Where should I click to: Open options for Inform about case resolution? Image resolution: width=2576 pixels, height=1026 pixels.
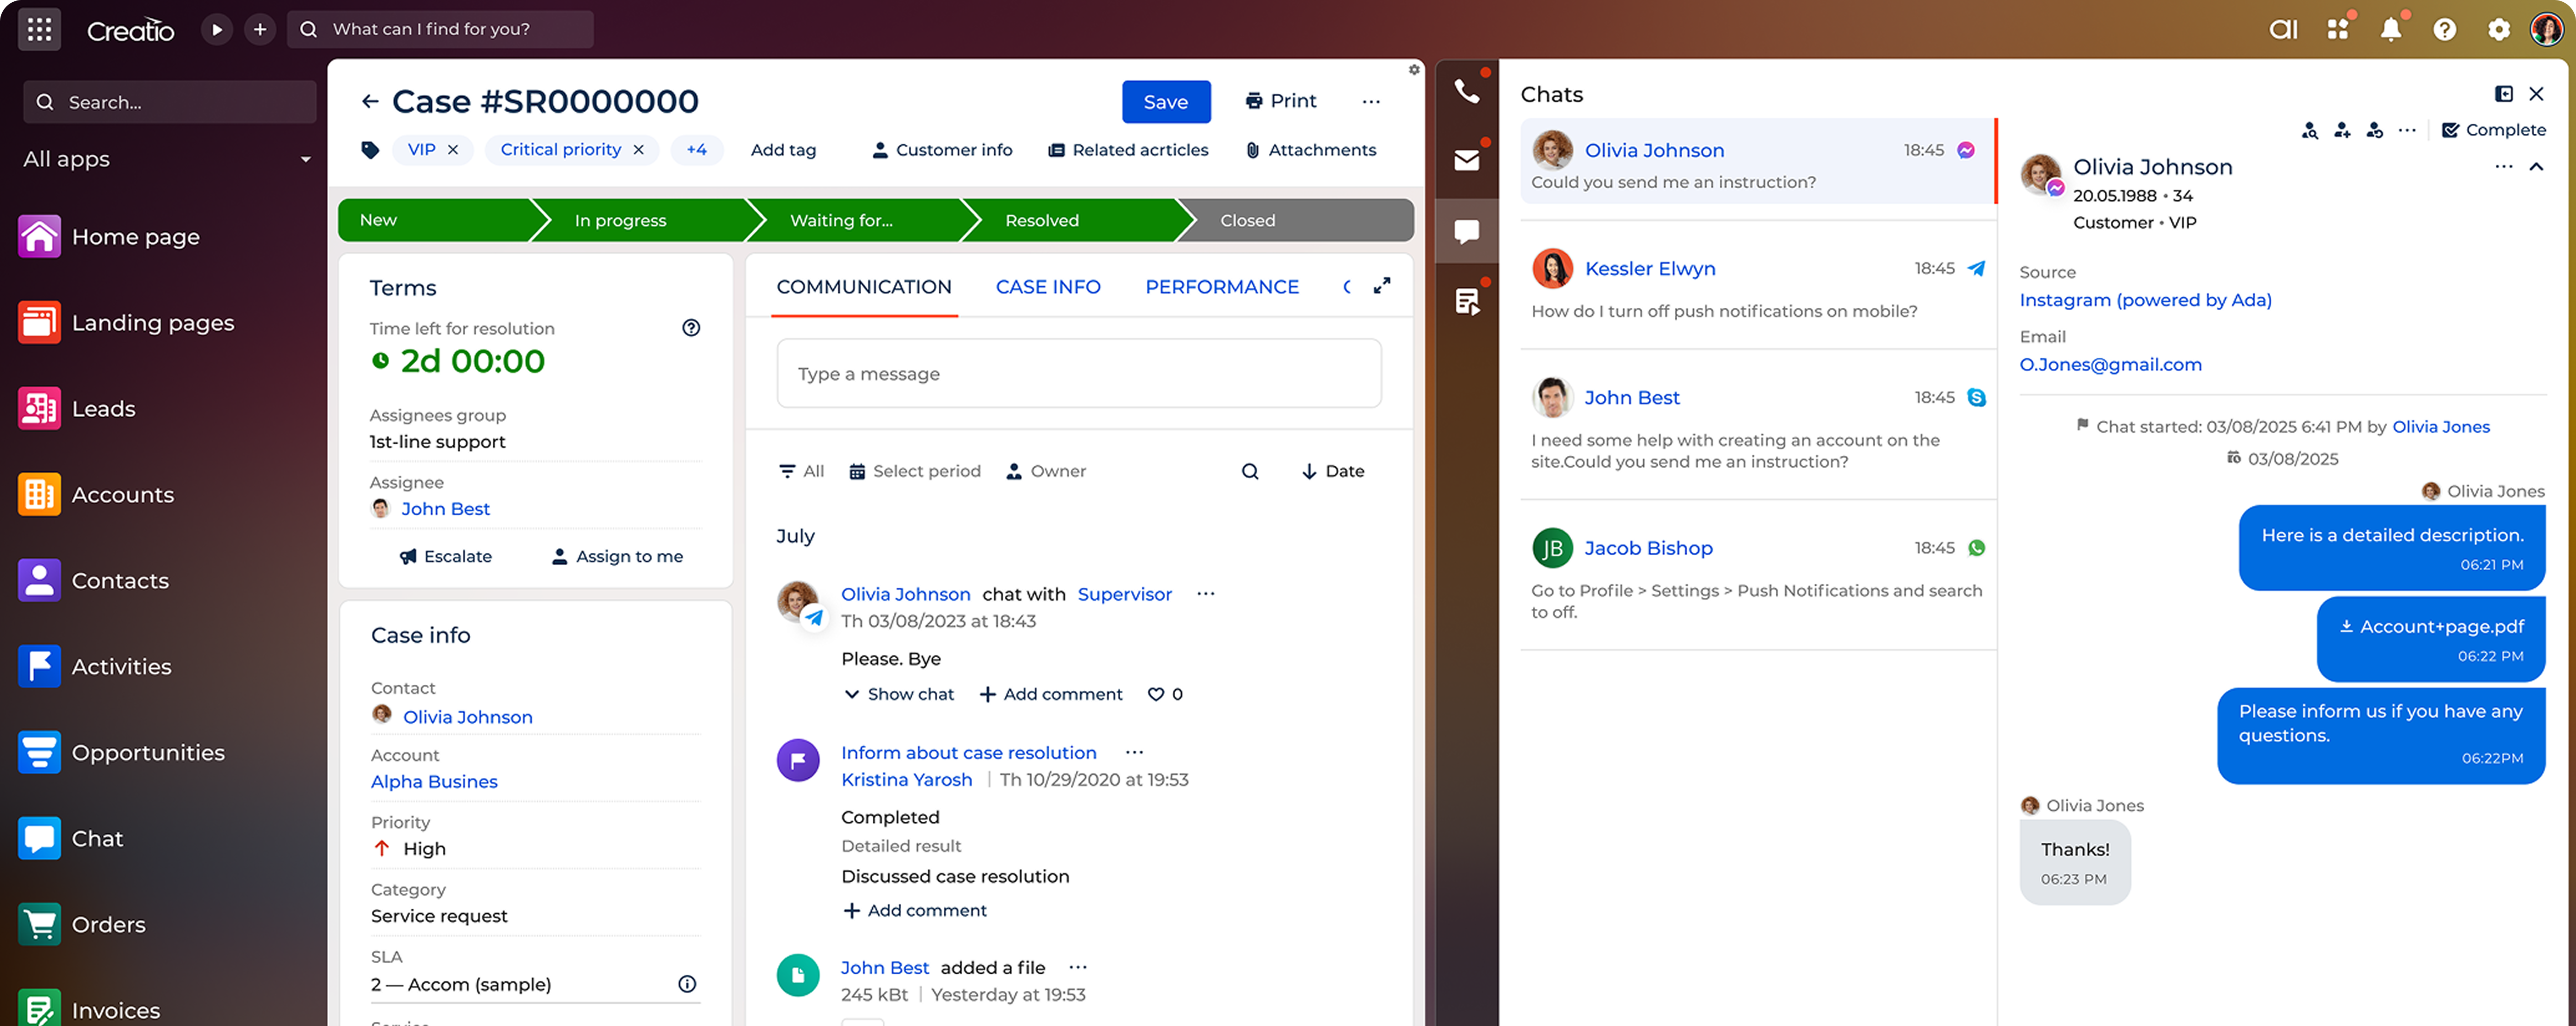(1134, 752)
